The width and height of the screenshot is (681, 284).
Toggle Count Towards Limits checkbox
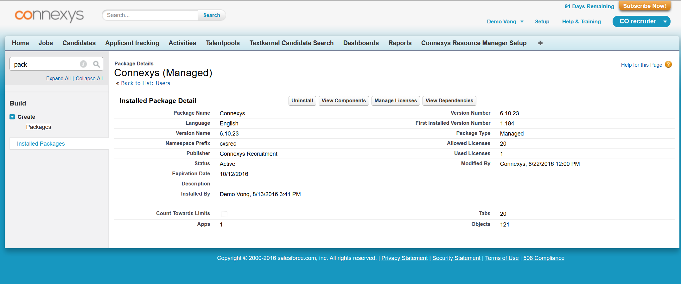click(x=224, y=214)
